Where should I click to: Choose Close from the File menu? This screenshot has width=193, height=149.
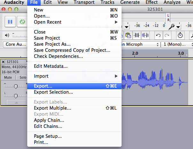click(74, 32)
